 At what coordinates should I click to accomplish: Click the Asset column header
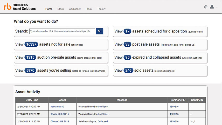(63, 100)
